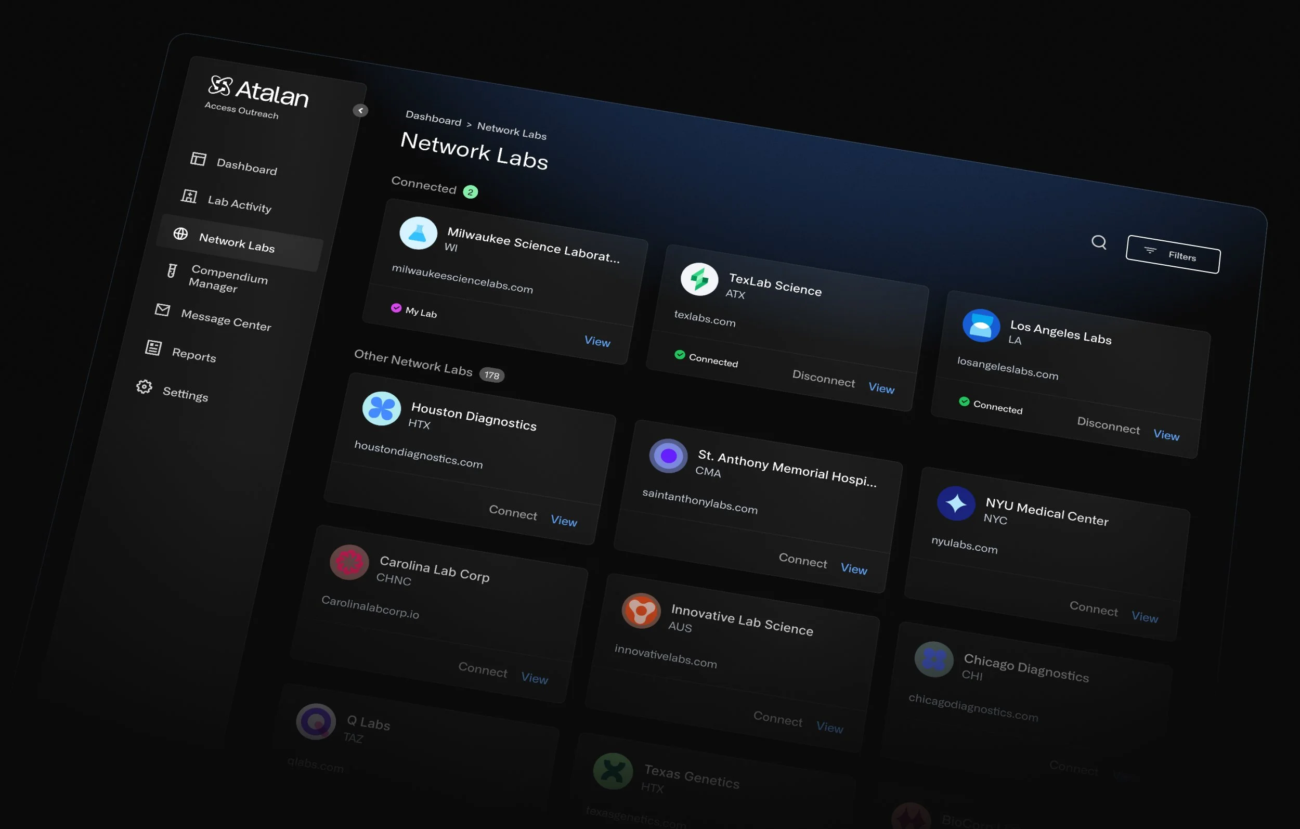Go to Lab Activity in the sidebar
Screen dimensions: 1300x829
pyautogui.click(x=239, y=203)
